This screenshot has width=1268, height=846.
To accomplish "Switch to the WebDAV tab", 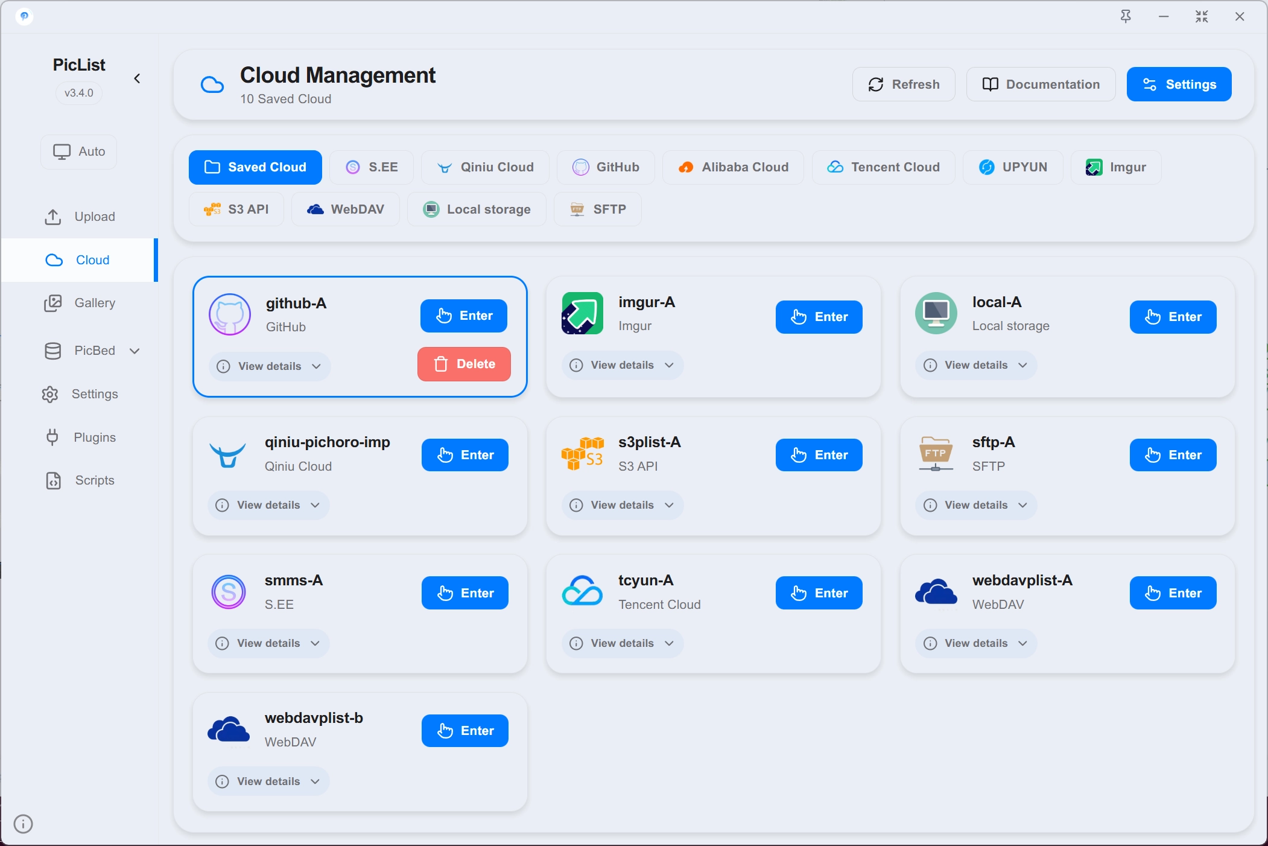I will [346, 209].
